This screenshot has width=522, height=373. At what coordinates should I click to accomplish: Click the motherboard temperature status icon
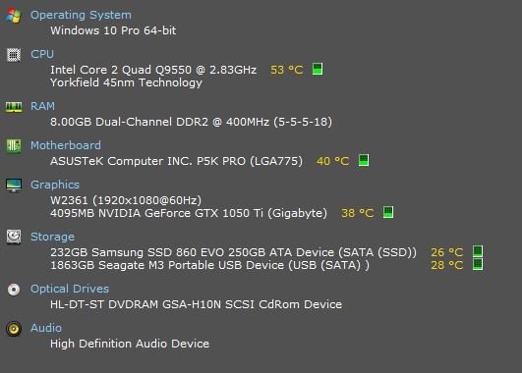point(364,160)
